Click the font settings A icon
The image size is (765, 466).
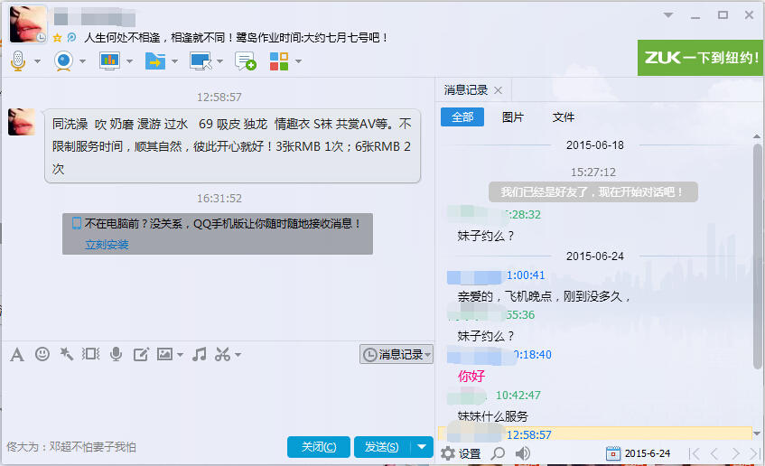17,355
